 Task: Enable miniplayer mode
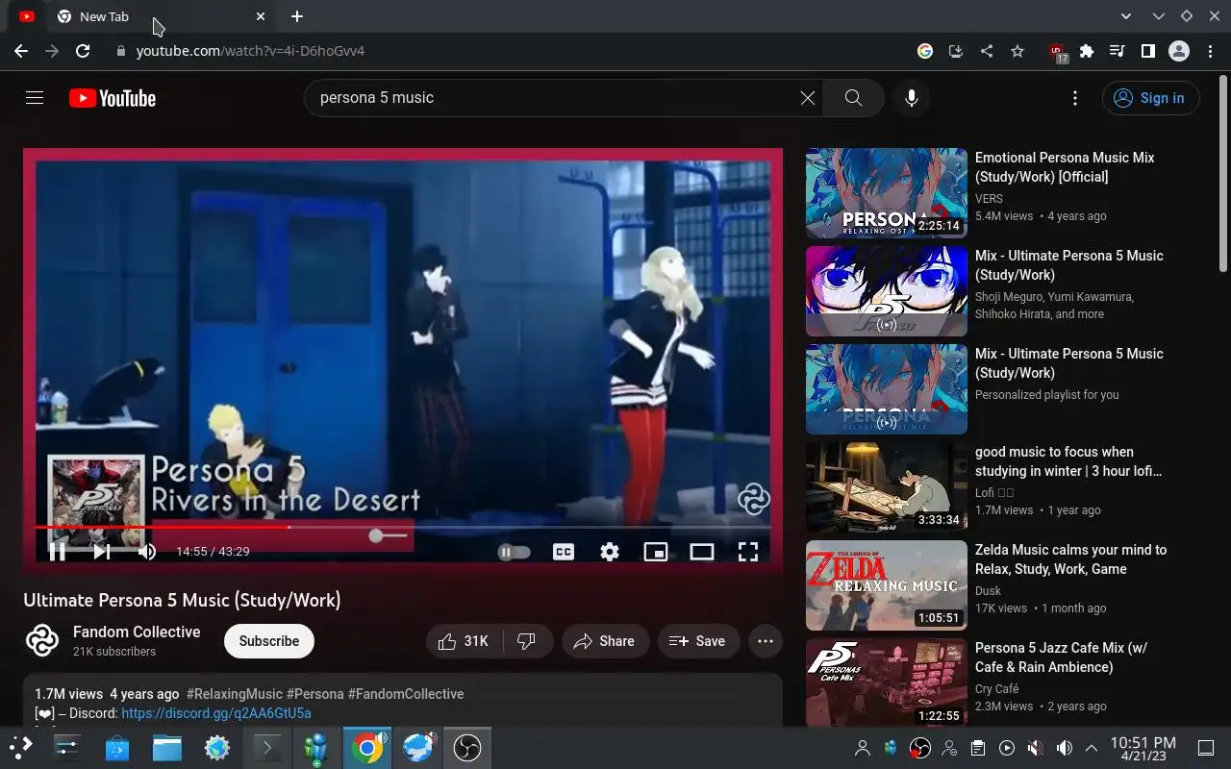[656, 552]
